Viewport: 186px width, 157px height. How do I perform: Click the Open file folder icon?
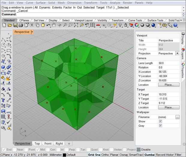[x=10, y=25]
